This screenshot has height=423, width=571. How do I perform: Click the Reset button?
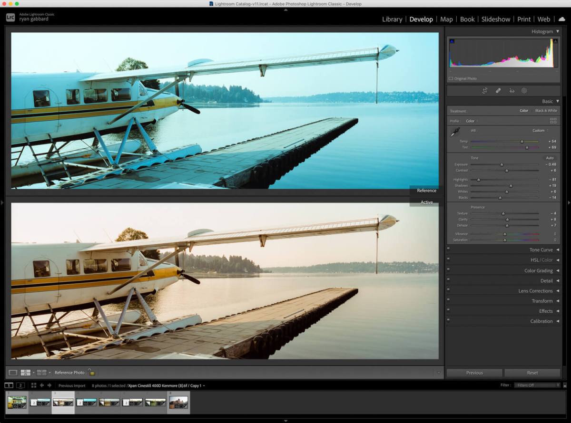(532, 373)
